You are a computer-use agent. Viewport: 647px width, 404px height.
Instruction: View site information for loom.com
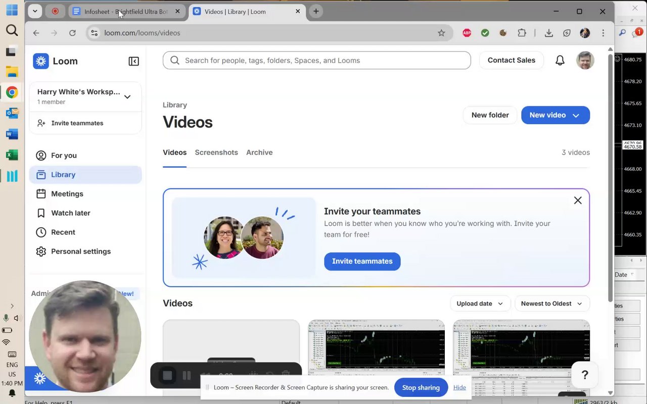(94, 33)
